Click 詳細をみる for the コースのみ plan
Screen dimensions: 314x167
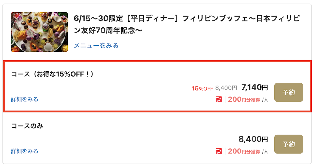click(25, 151)
